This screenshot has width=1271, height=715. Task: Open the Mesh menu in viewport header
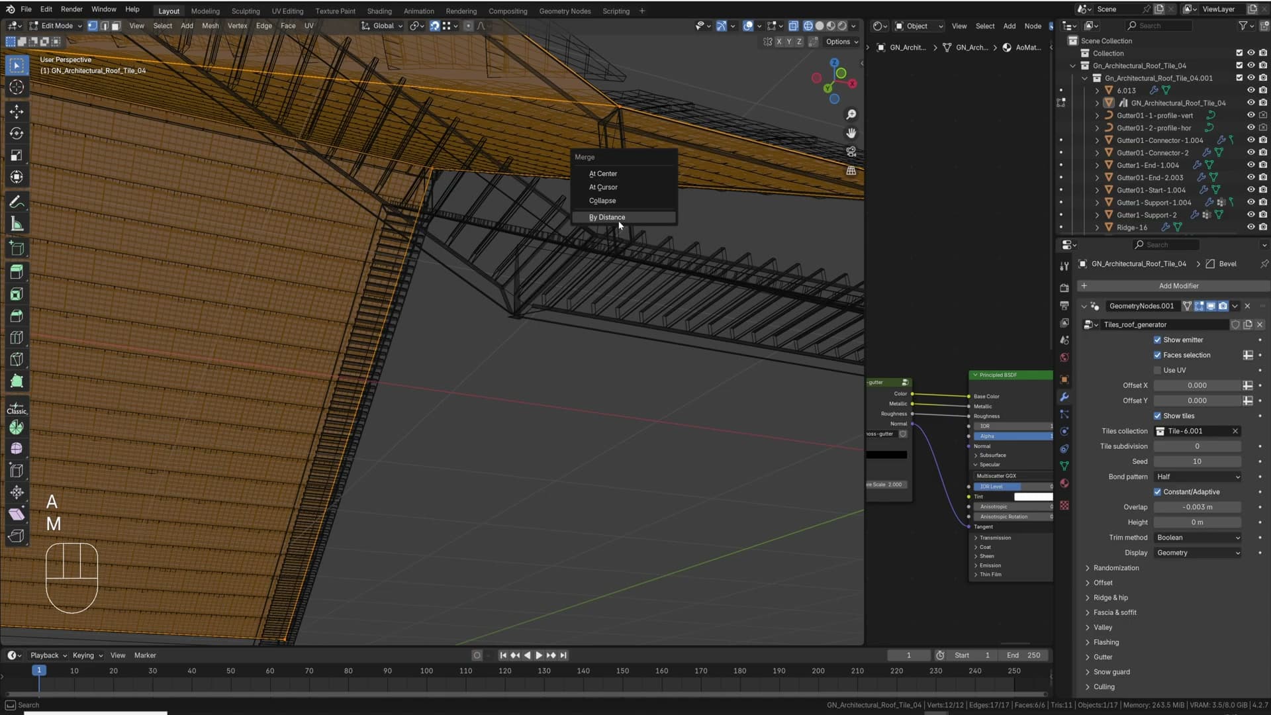[210, 26]
